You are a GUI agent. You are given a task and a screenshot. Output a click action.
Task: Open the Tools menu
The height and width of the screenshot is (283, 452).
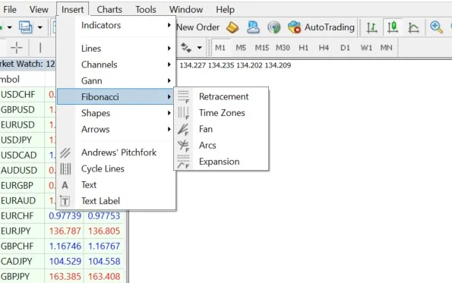pyautogui.click(x=146, y=10)
